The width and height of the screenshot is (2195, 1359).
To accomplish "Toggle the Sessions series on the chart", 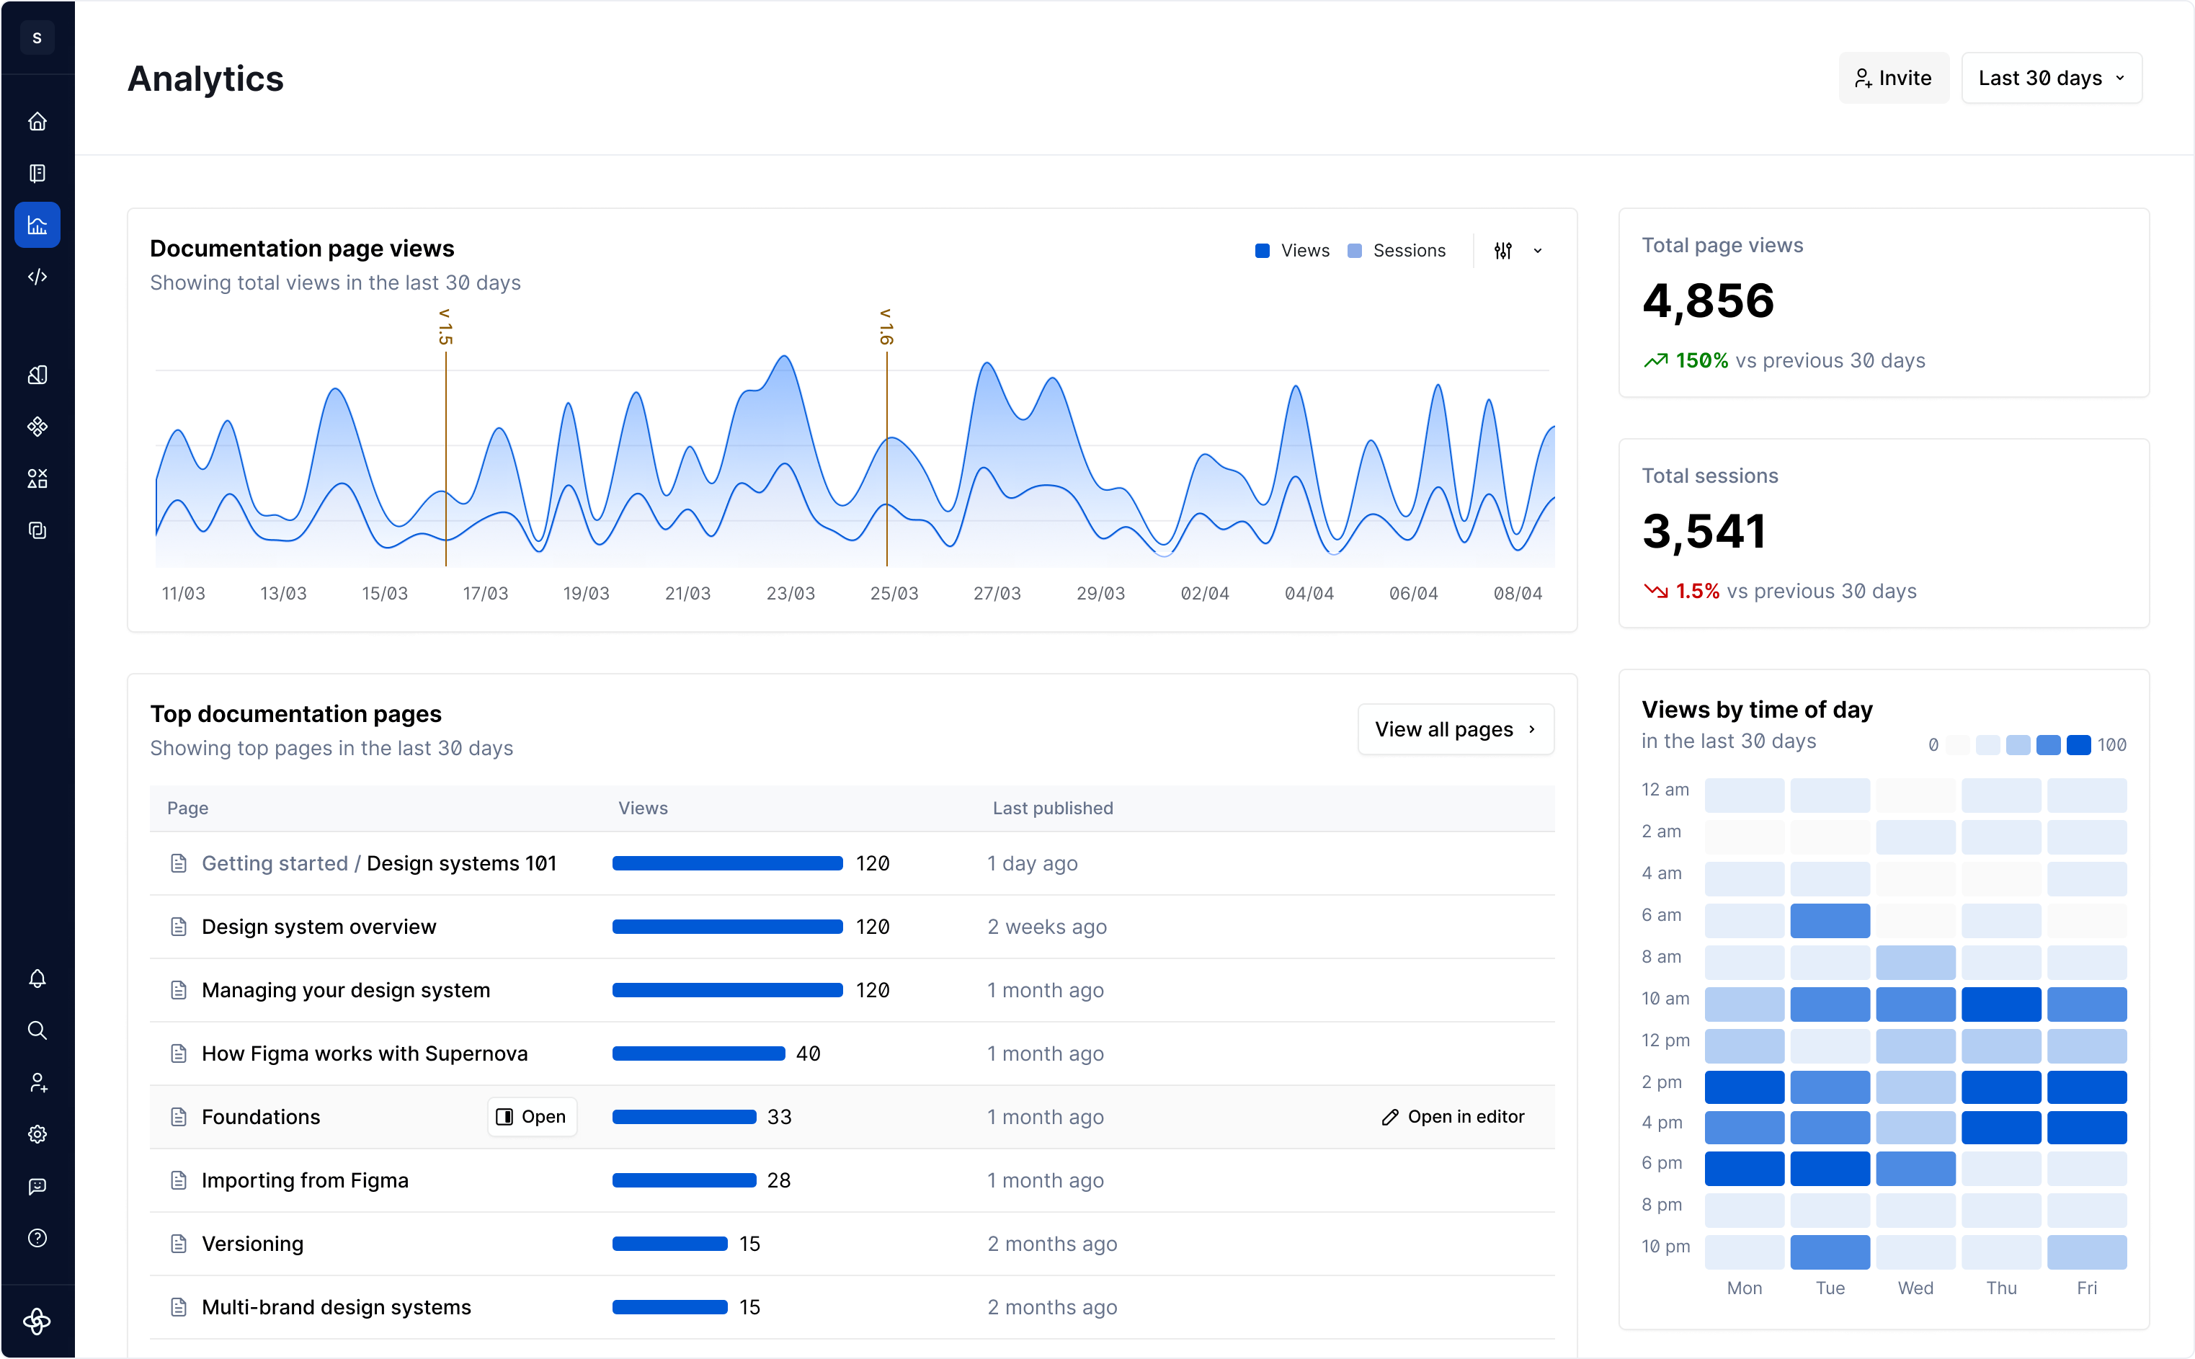I will click(x=1397, y=250).
